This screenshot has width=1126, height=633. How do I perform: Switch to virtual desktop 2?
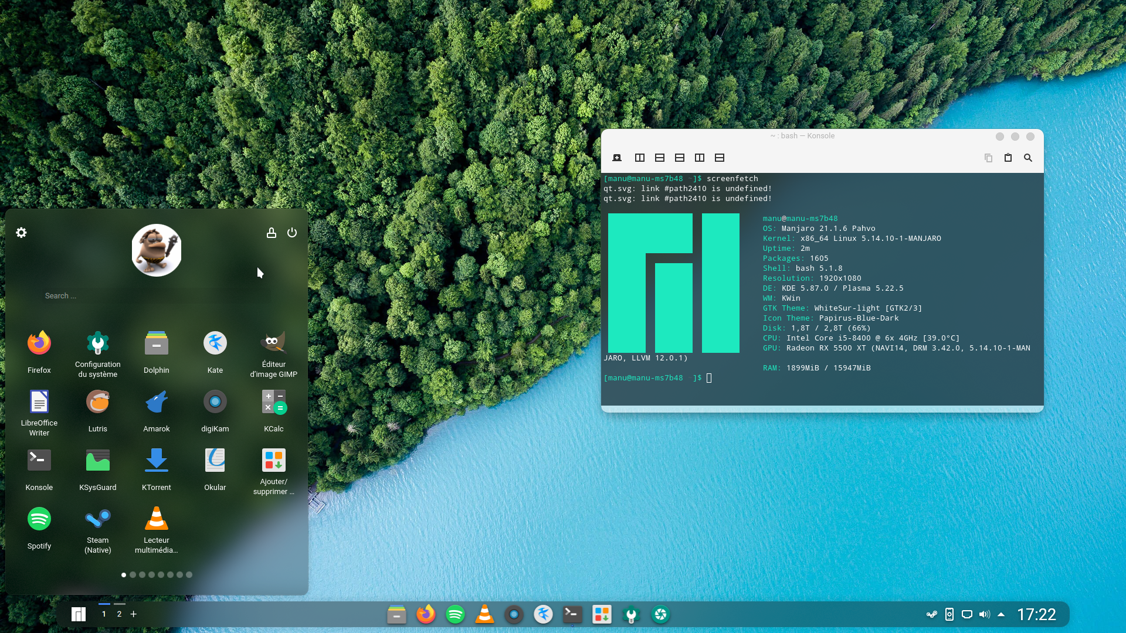coord(119,614)
